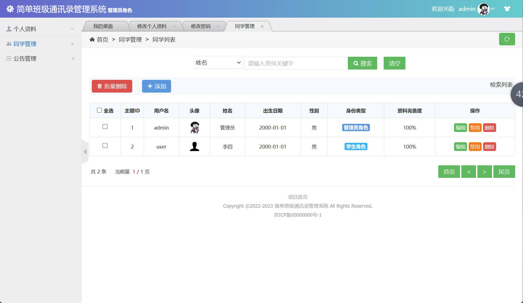Click the magnifier search icon
This screenshot has width=523, height=303.
pos(356,63)
